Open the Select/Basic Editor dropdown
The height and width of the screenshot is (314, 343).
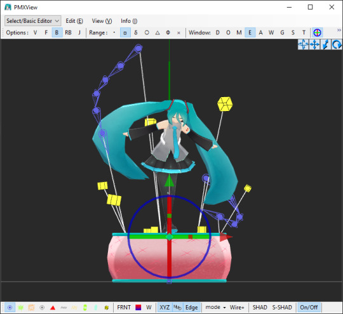click(x=33, y=21)
